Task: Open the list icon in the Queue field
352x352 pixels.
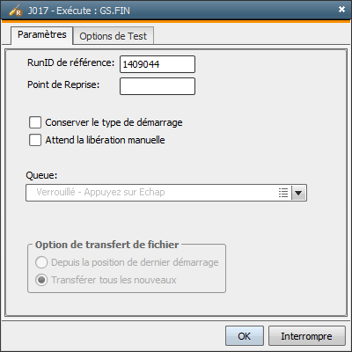Action: (x=283, y=193)
